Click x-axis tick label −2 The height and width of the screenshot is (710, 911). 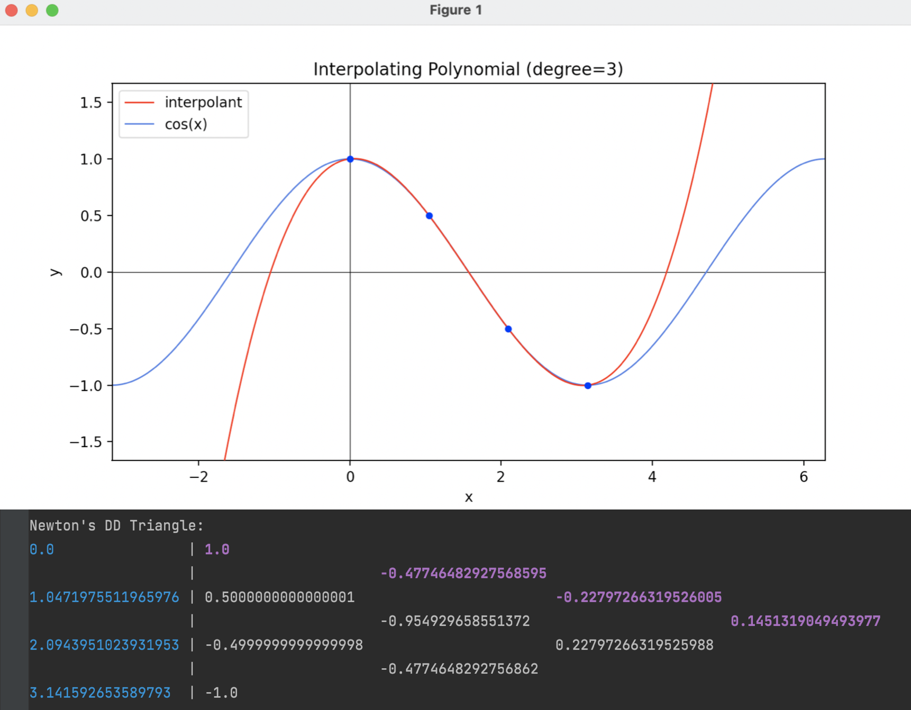(x=198, y=477)
